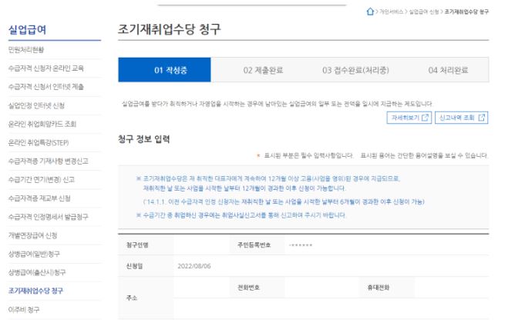The width and height of the screenshot is (508, 326).
Task: Select the 01 작성중 step tab
Action: pyautogui.click(x=165, y=70)
